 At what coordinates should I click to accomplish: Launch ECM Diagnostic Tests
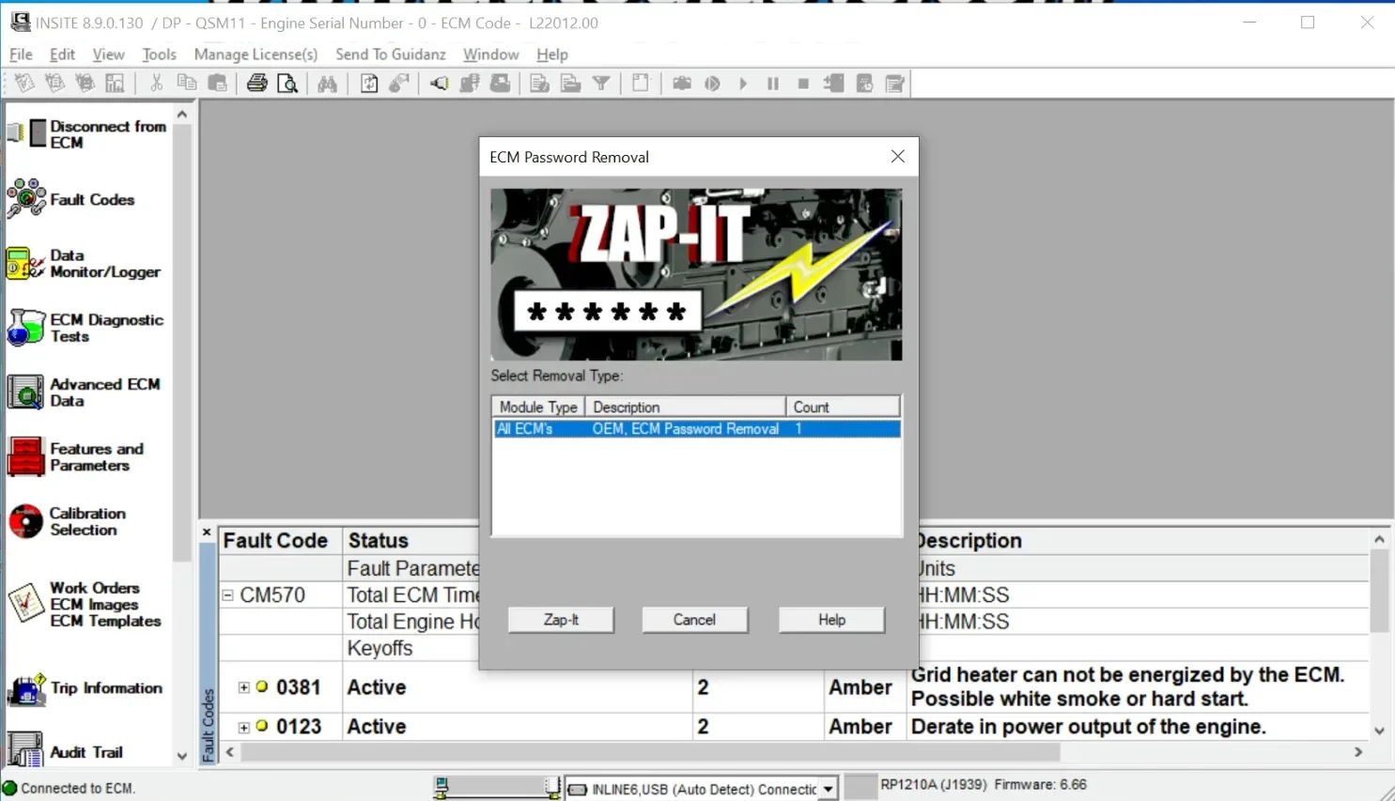pyautogui.click(x=85, y=328)
